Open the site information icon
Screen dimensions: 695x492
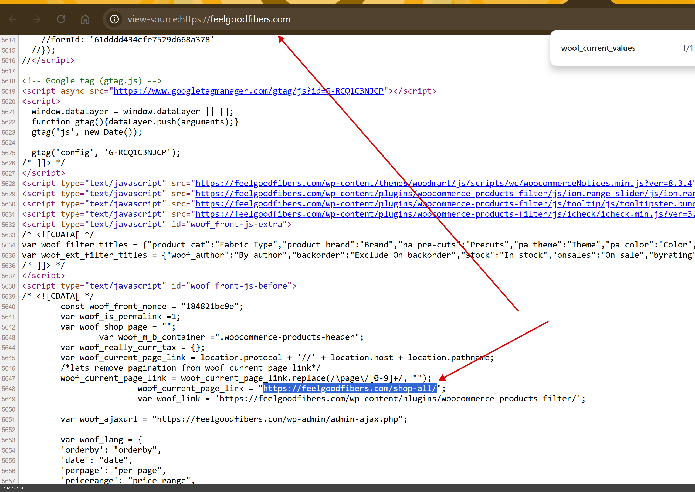click(x=114, y=19)
